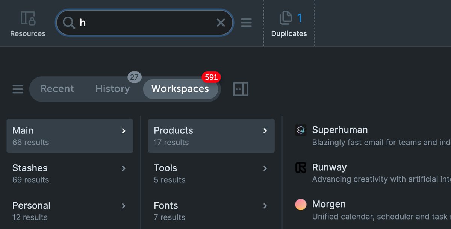Viewport: 451px width, 229px height.
Task: Click "69 results" under Stashes
Action: point(31,180)
